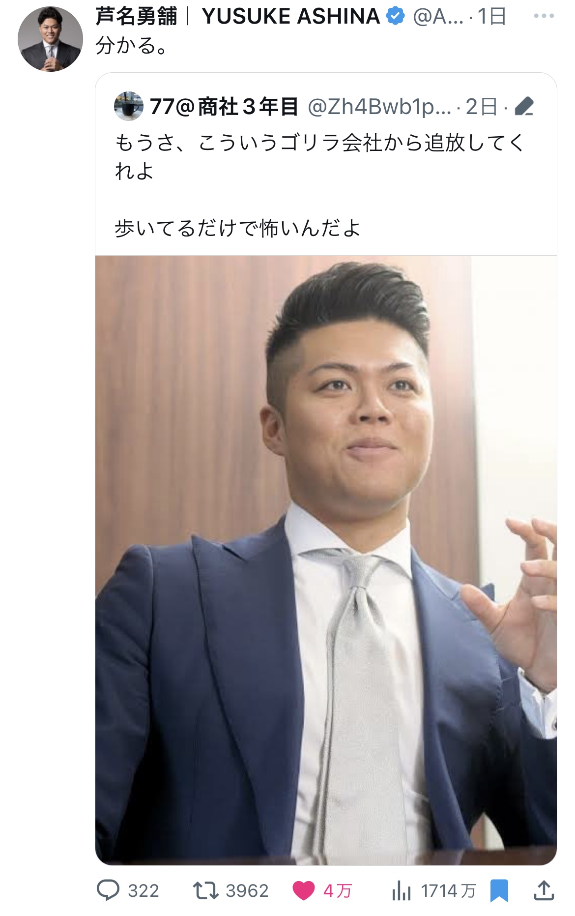
Task: Tap the 322 reply count
Action: pyautogui.click(x=144, y=891)
